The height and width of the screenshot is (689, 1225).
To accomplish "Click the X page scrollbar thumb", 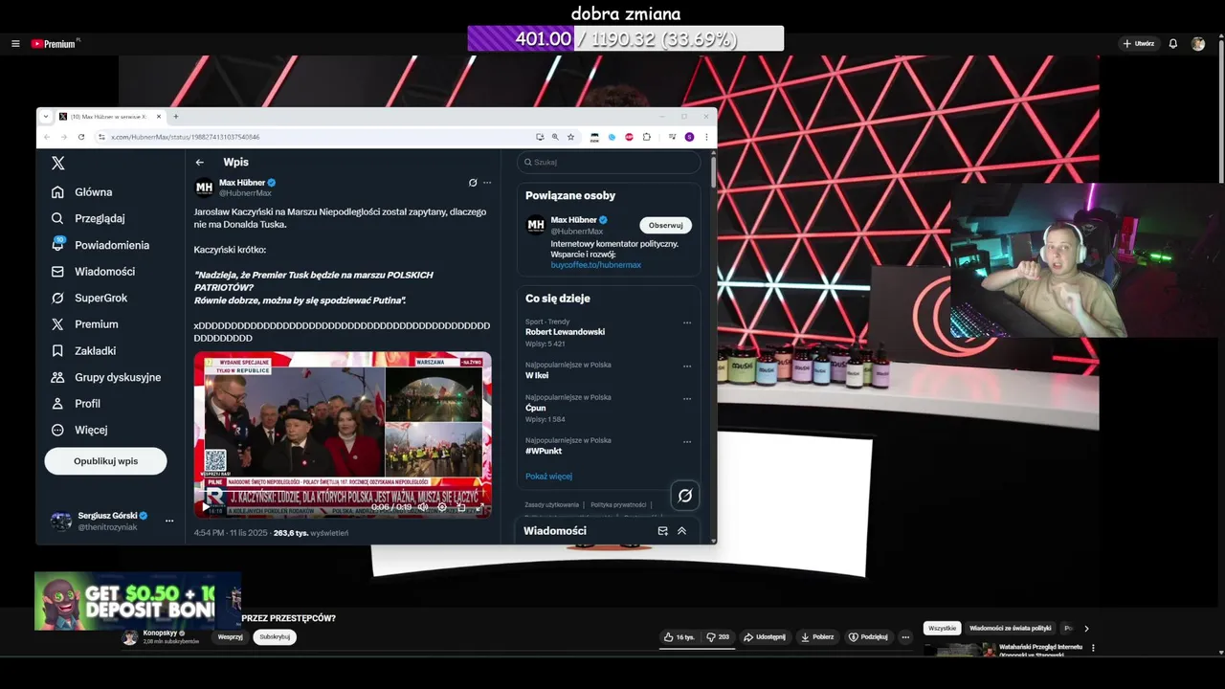I will click(x=713, y=170).
